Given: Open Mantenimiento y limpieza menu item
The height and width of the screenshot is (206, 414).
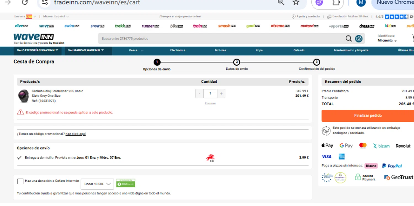Looking at the screenshot, I should coord(351,50).
